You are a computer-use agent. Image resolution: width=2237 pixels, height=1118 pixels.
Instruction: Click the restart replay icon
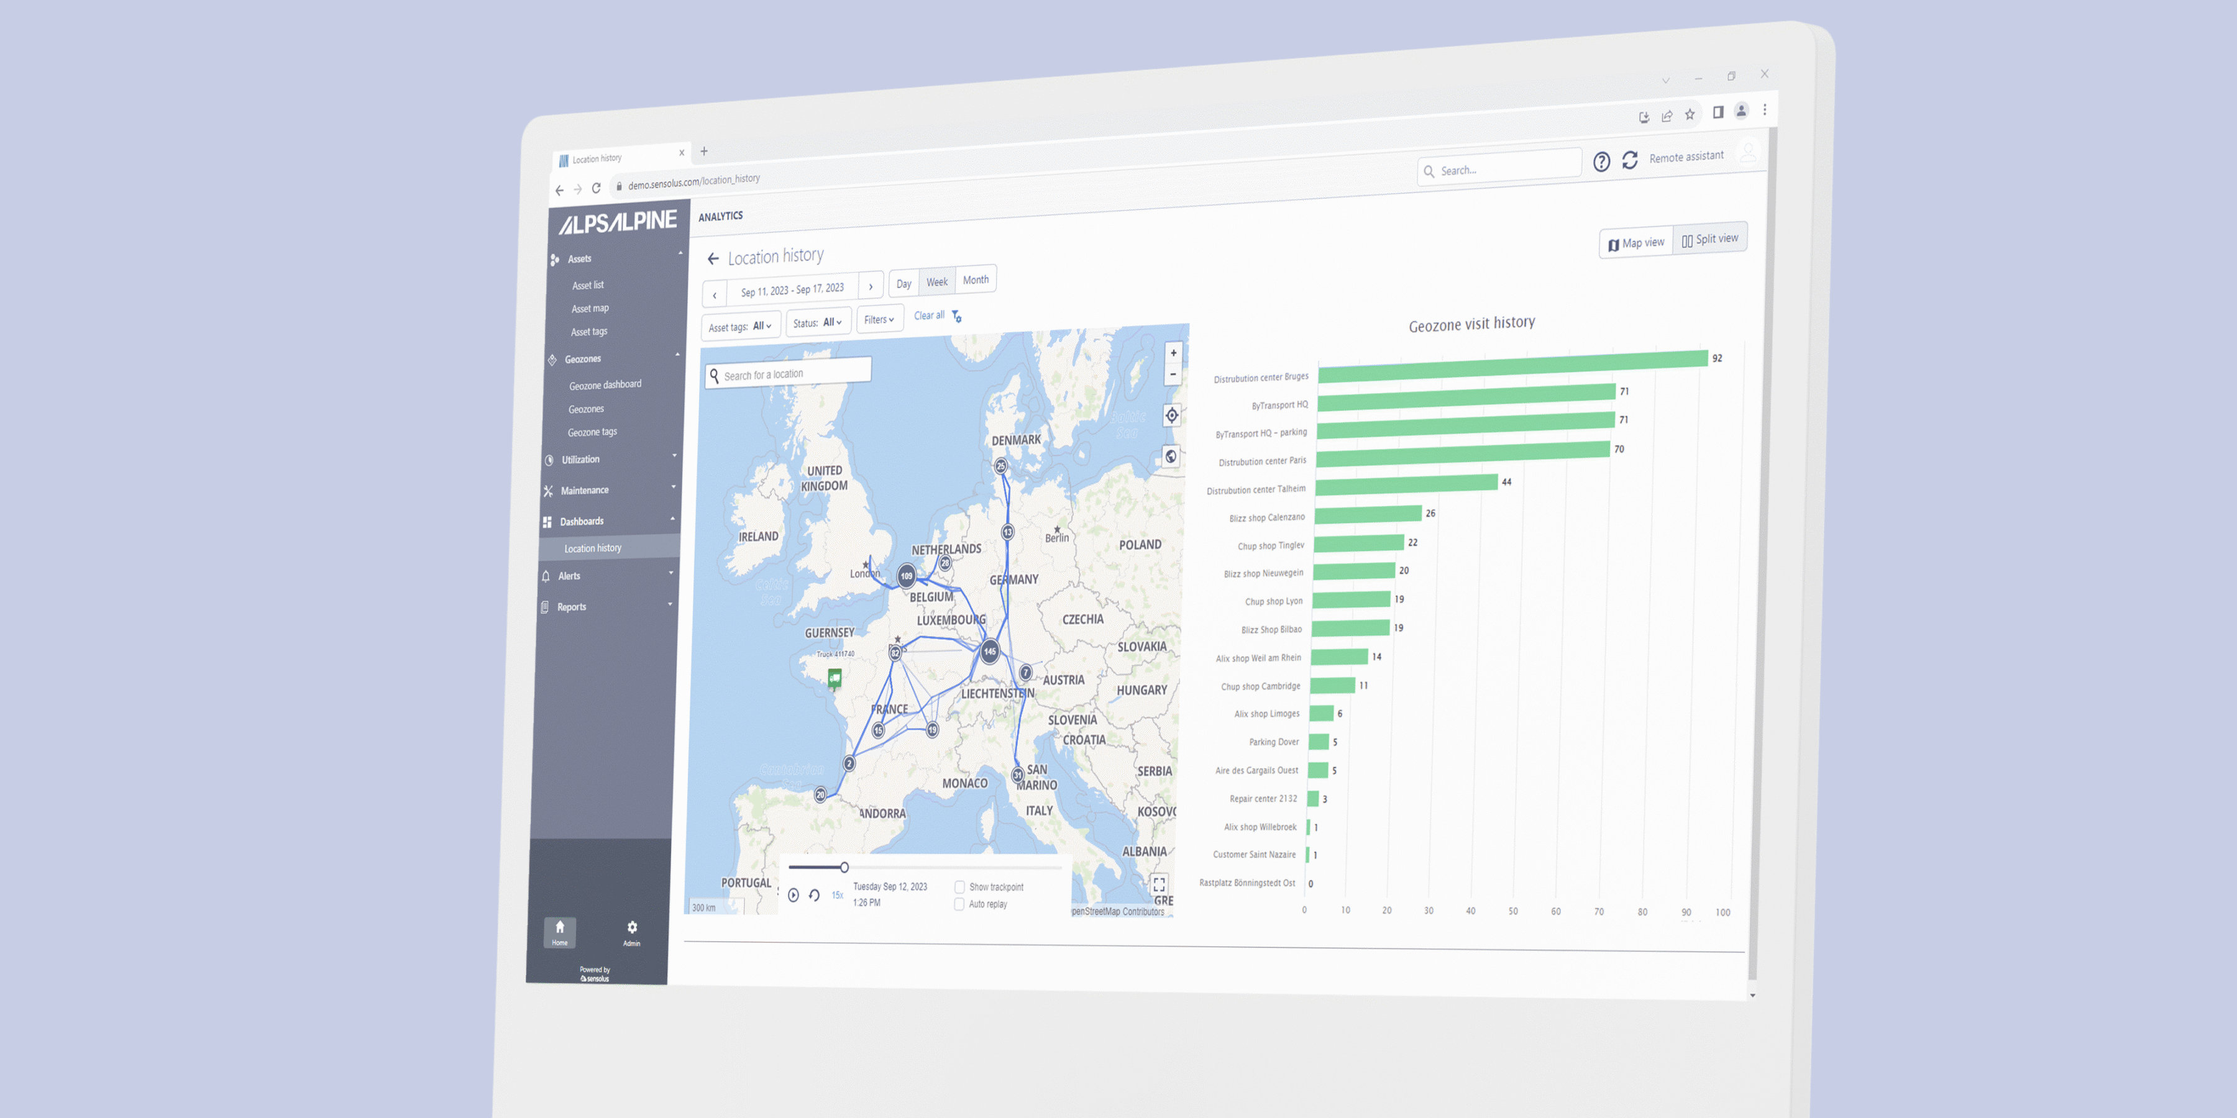pos(813,895)
